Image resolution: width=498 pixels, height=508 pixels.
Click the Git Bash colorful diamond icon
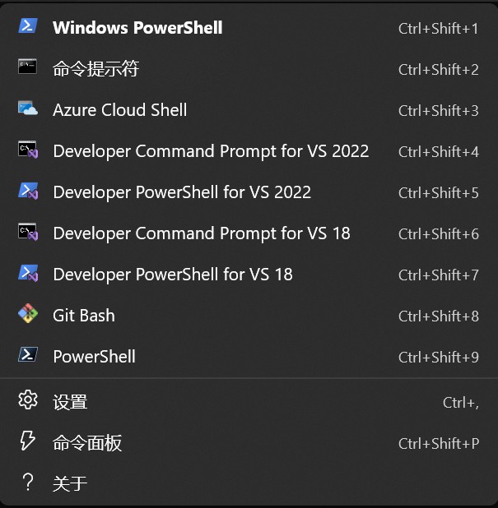point(28,313)
